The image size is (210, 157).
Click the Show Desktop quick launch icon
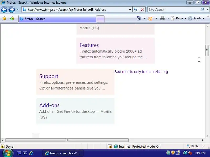pyautogui.click(x=19, y=153)
